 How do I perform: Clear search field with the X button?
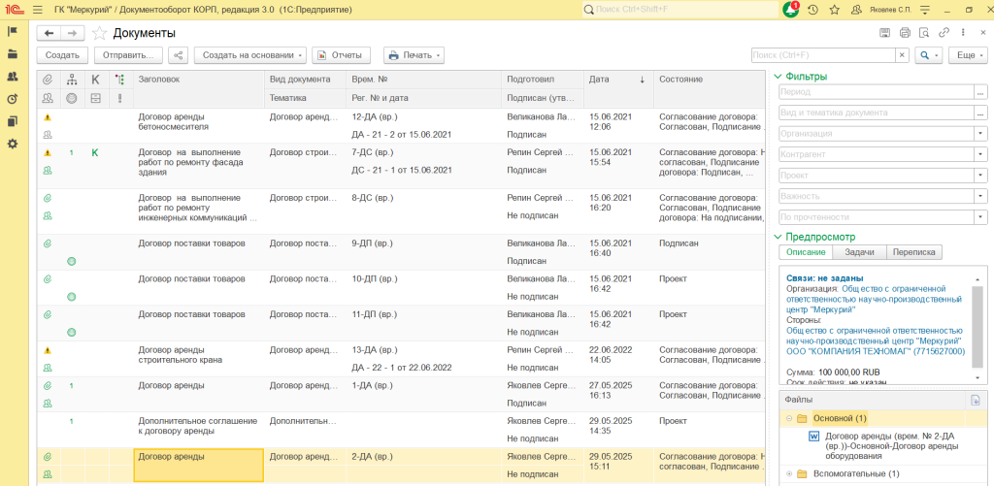[902, 55]
